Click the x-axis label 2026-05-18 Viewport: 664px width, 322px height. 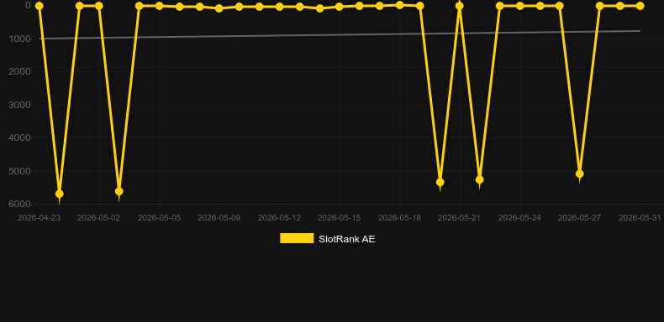(399, 218)
